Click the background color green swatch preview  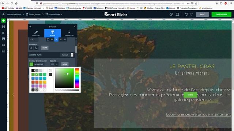point(31,64)
